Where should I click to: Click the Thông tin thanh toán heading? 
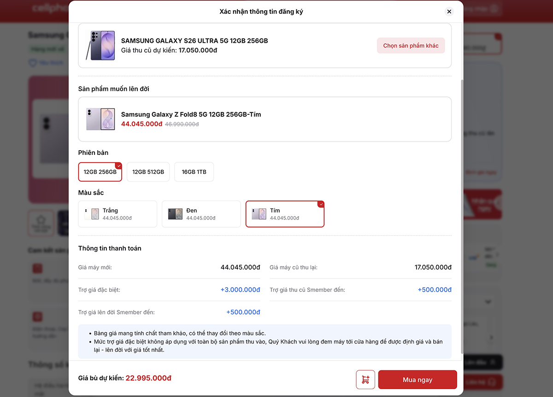point(110,248)
